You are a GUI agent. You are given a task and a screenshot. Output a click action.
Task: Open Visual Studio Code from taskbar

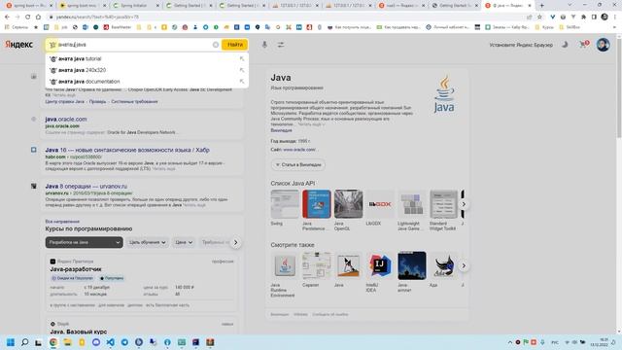click(x=110, y=342)
